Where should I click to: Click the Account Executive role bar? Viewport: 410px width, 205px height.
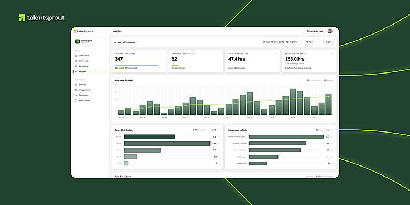point(277,143)
